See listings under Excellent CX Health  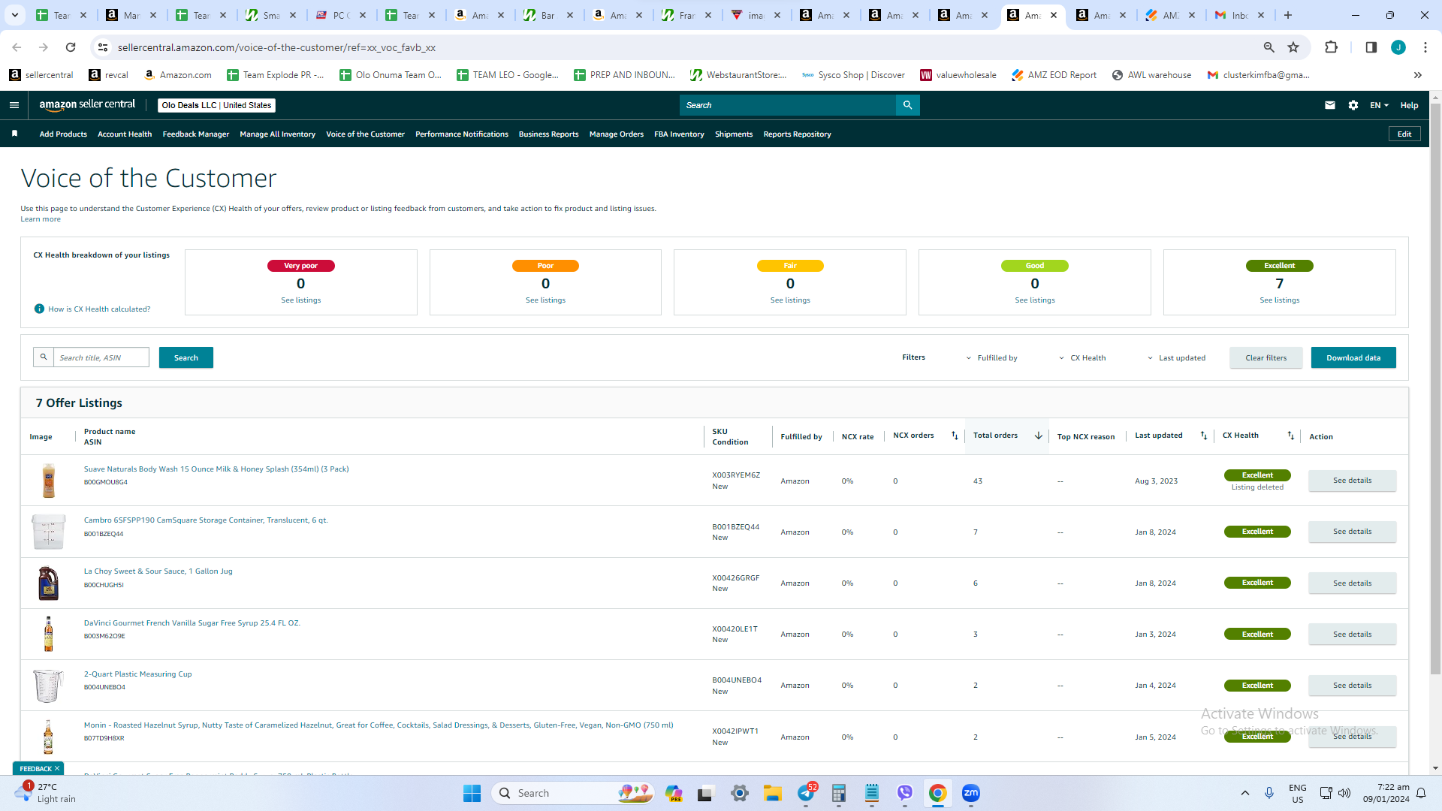click(x=1279, y=300)
